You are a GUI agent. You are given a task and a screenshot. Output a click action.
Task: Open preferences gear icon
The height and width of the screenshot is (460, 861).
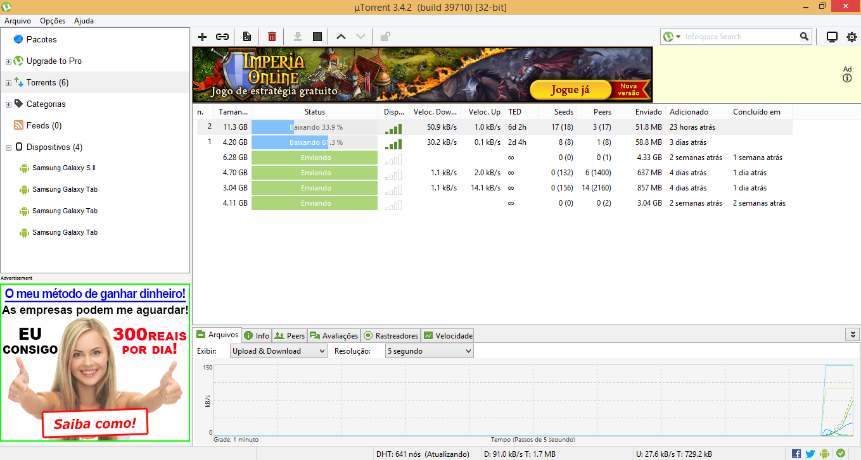click(851, 37)
